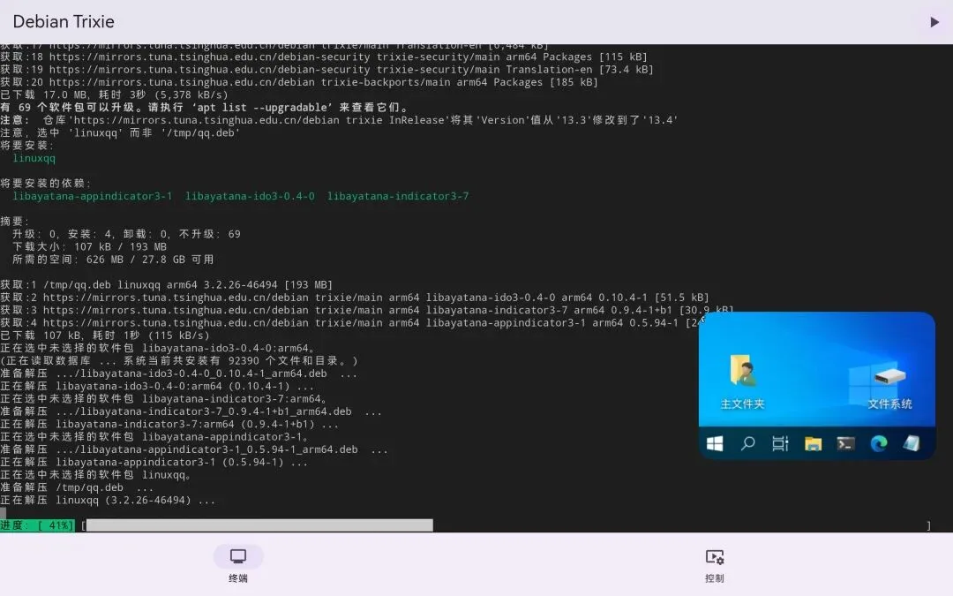Viewport: 953px width, 596px height.
Task: Switch to the 终端 tab
Action: (x=238, y=563)
